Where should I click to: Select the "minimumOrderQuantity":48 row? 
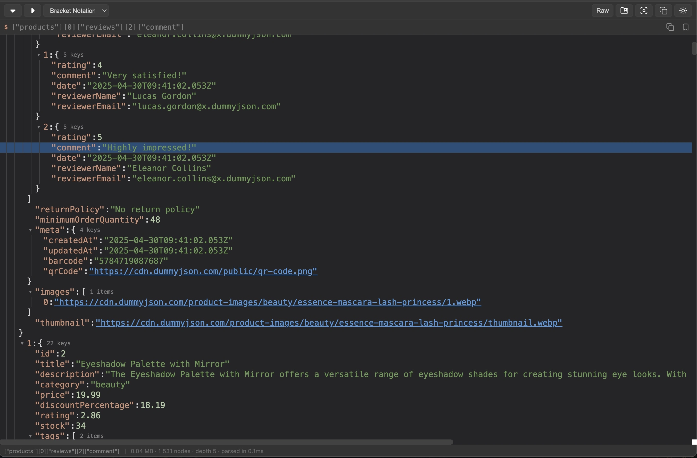pyautogui.click(x=346, y=220)
